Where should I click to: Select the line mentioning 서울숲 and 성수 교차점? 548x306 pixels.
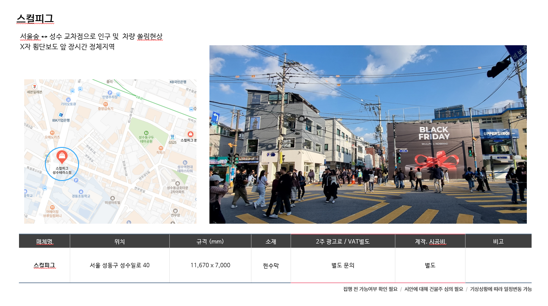[x=91, y=36]
